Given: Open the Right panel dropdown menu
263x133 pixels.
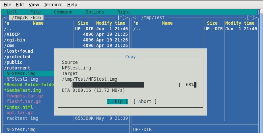Looking at the screenshot, I should click(x=124, y=12).
